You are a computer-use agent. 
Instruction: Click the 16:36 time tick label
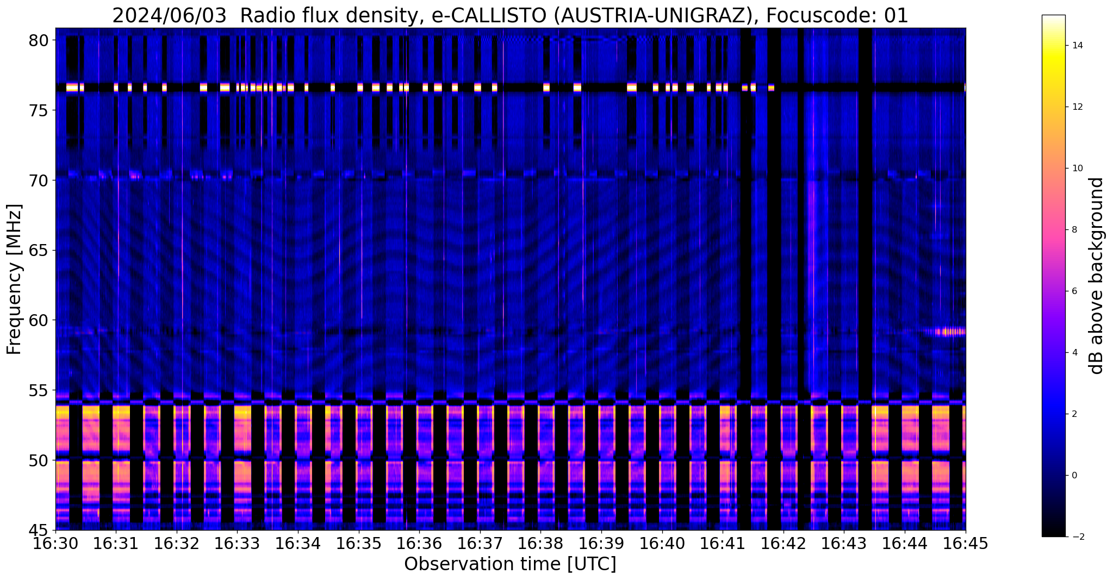[x=419, y=544]
